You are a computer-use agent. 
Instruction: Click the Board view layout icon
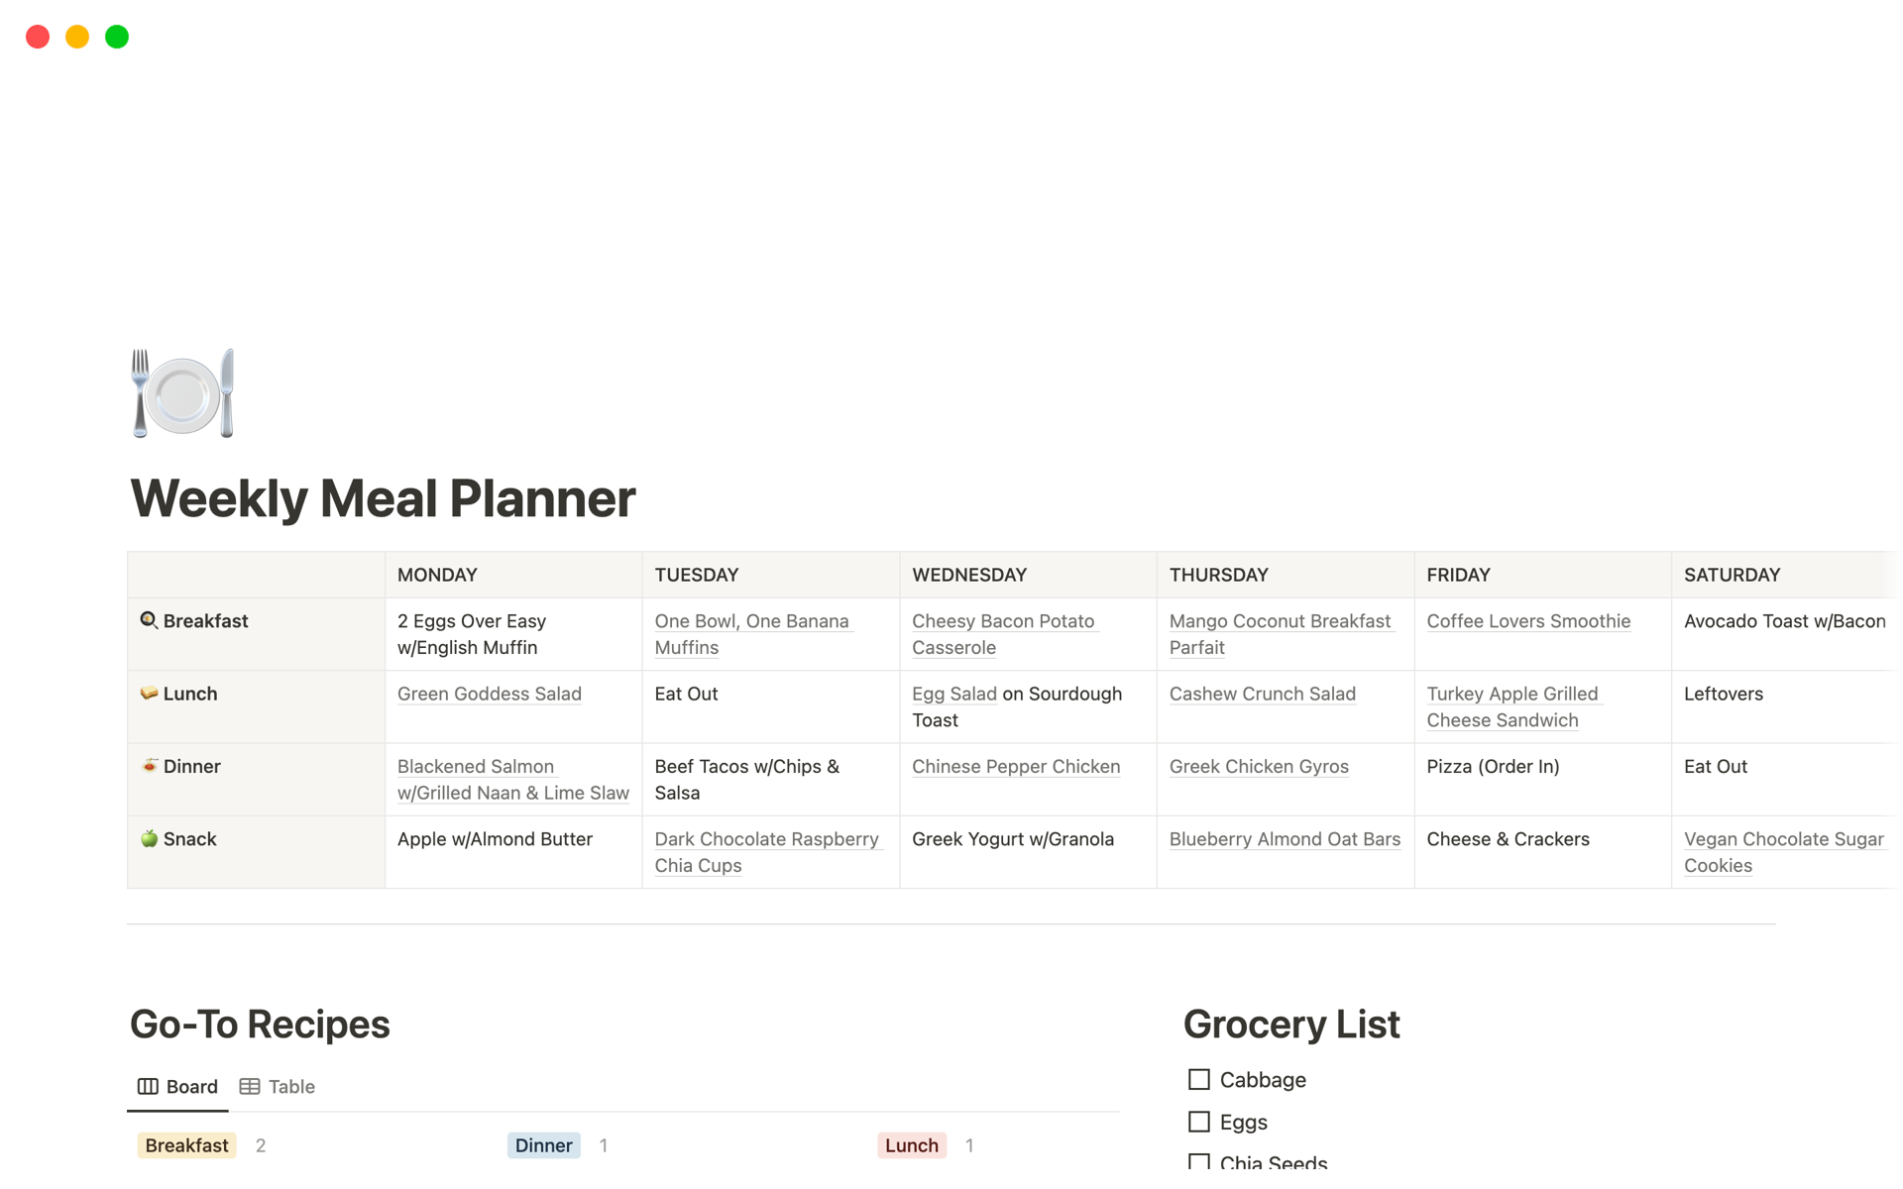[148, 1086]
